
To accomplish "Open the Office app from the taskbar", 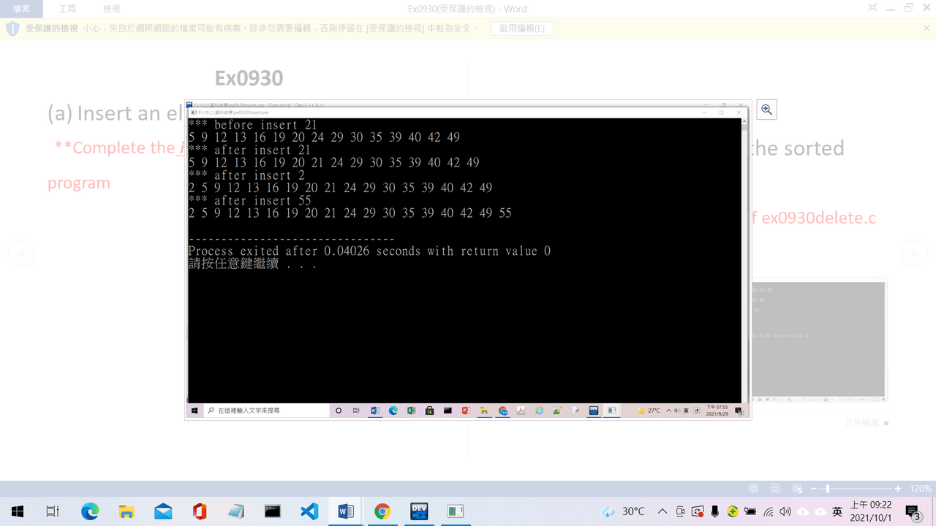I will (200, 511).
